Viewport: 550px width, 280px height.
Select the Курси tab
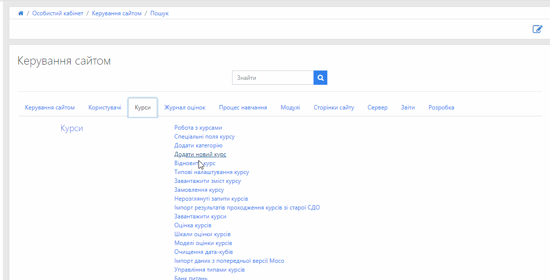click(143, 107)
